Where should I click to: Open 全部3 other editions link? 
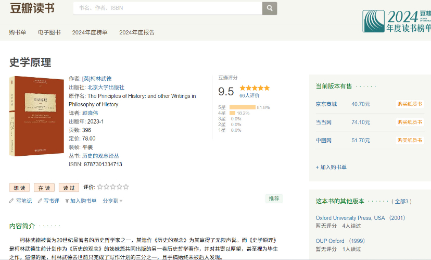[401, 202]
